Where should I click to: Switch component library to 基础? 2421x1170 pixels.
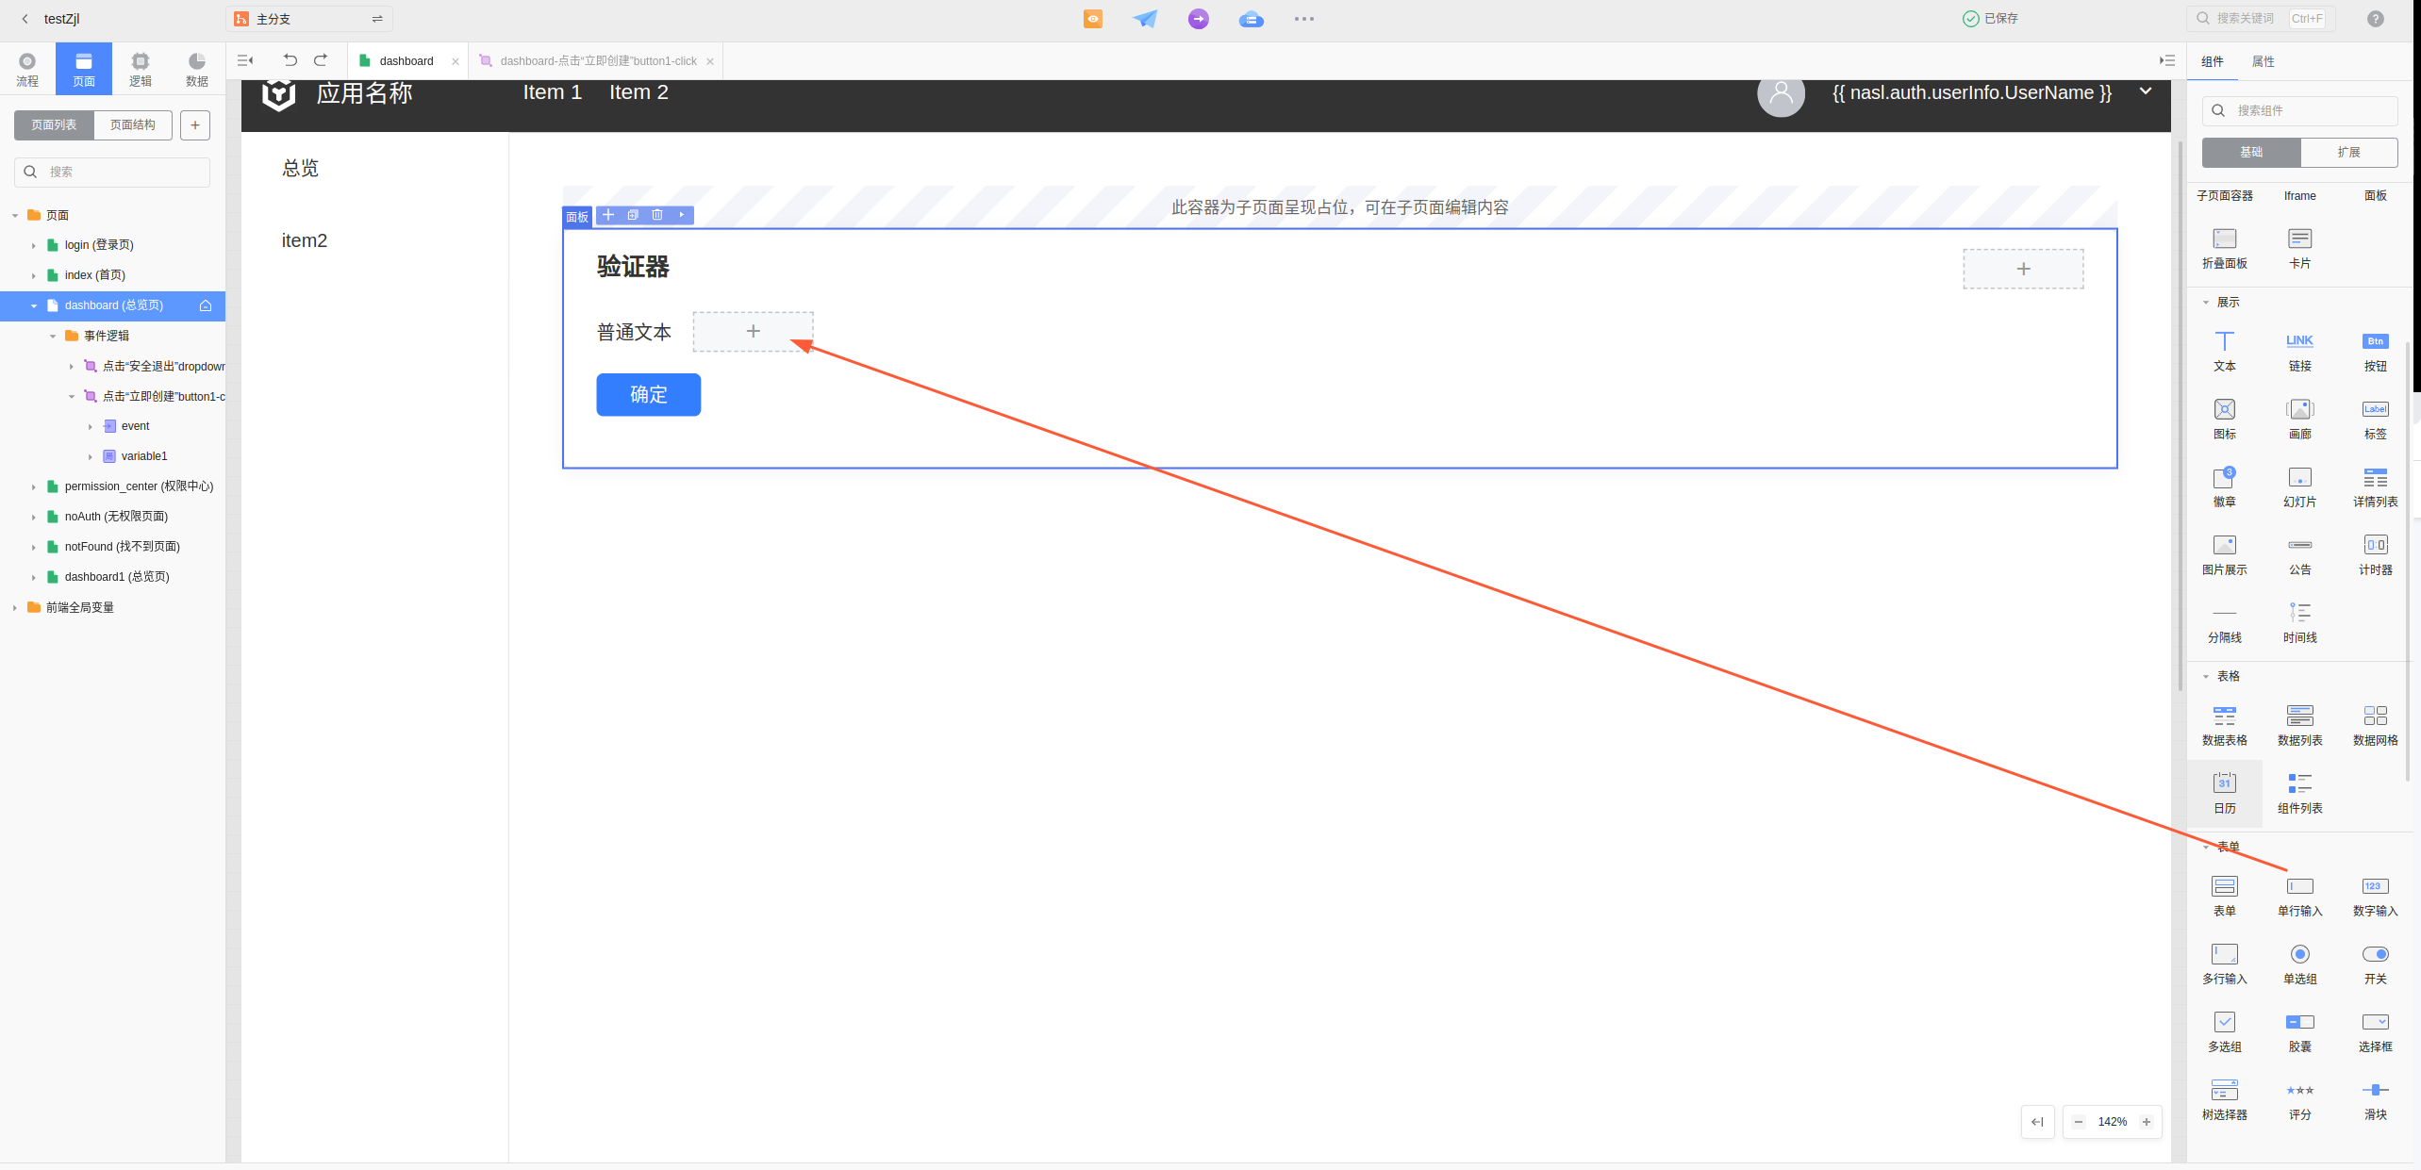click(2251, 152)
